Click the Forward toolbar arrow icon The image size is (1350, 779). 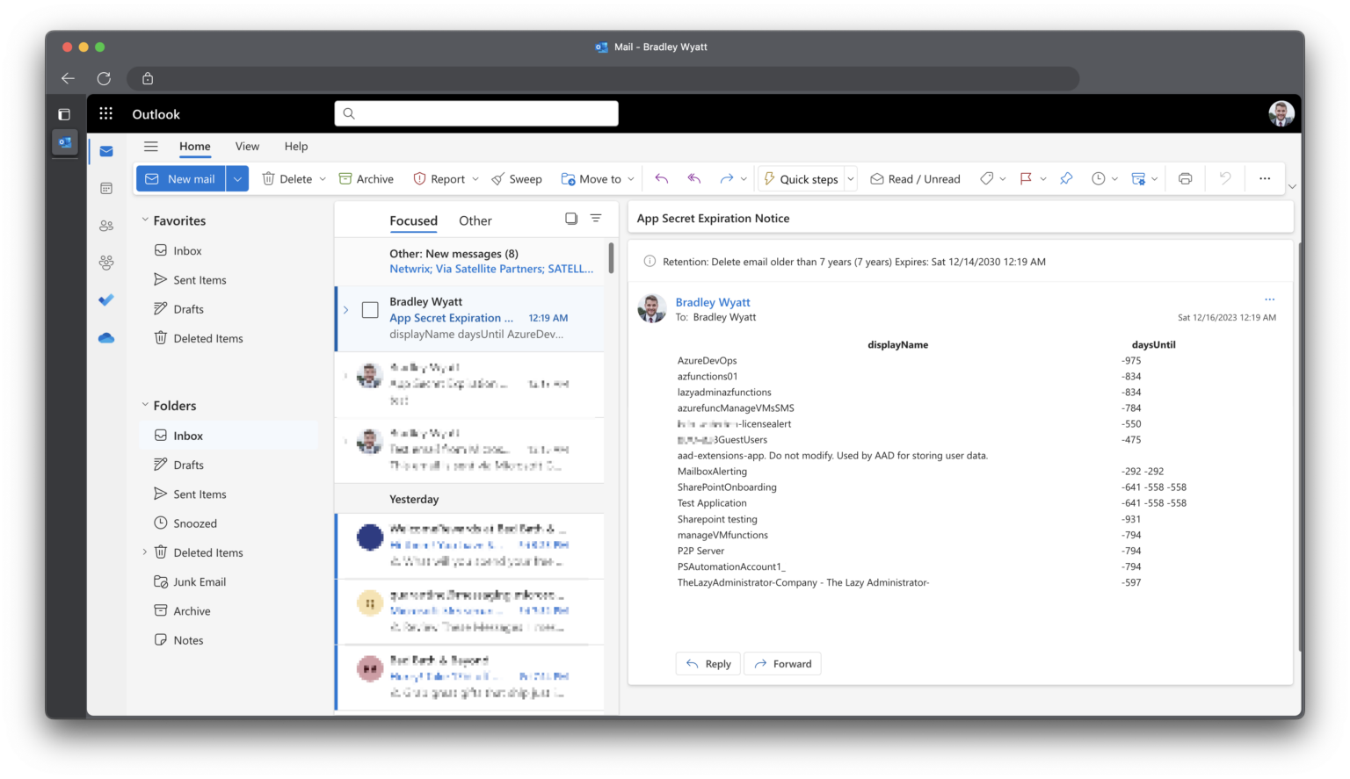click(726, 178)
